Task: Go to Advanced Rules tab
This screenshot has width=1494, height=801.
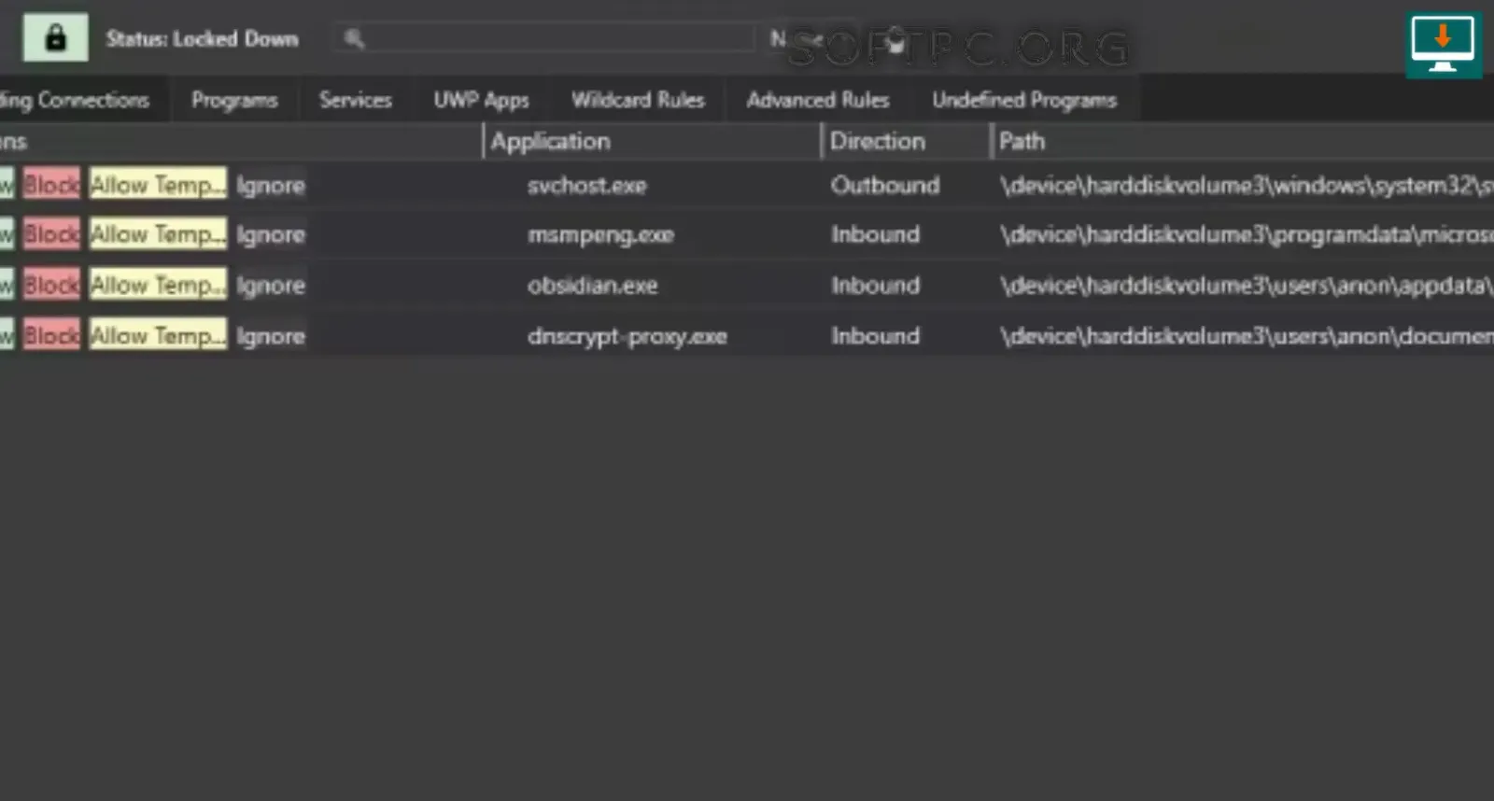Action: tap(818, 100)
